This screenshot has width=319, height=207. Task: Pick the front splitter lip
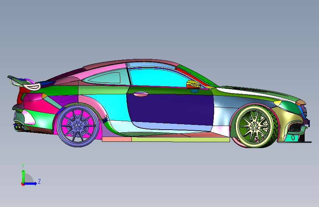(295, 142)
